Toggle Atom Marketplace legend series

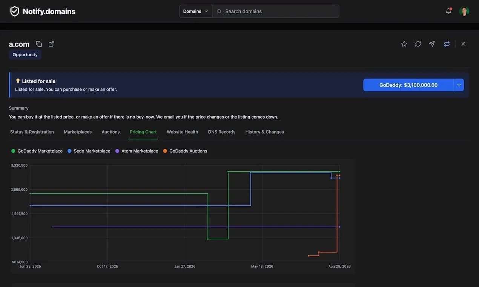(137, 151)
